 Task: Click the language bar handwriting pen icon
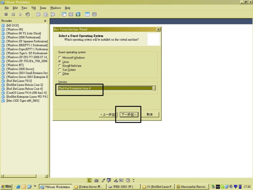tap(116, 180)
